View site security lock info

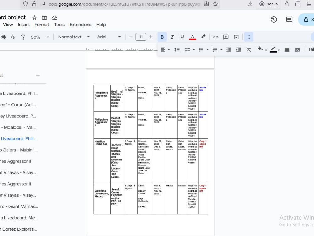pyautogui.click(x=34, y=4)
